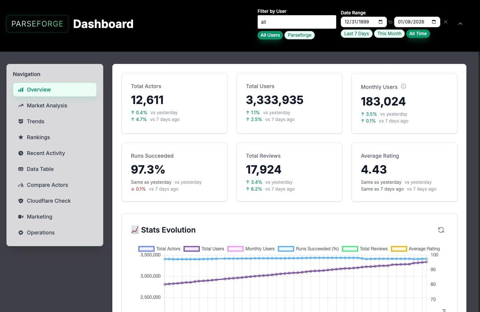Click the refresh icon on Stats Evolution chart

coord(441,230)
